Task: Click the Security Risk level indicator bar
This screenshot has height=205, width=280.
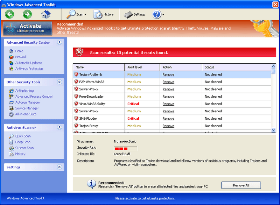Action: coord(125,148)
